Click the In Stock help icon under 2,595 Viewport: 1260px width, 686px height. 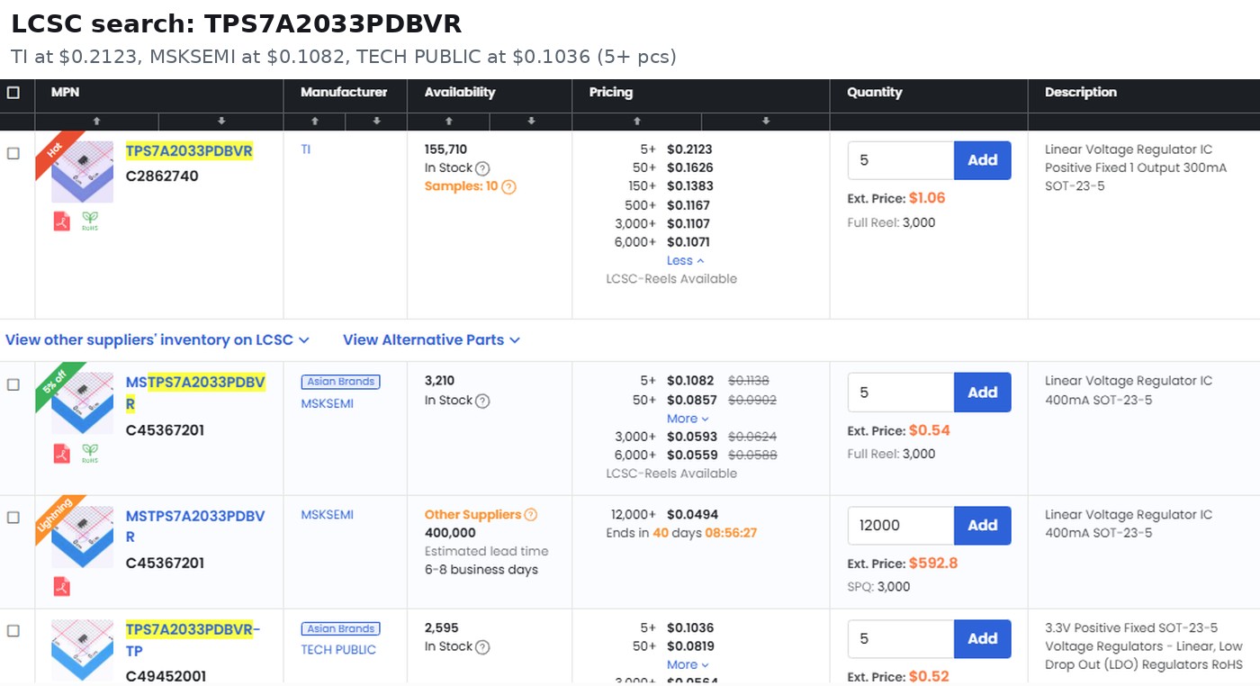(x=482, y=647)
